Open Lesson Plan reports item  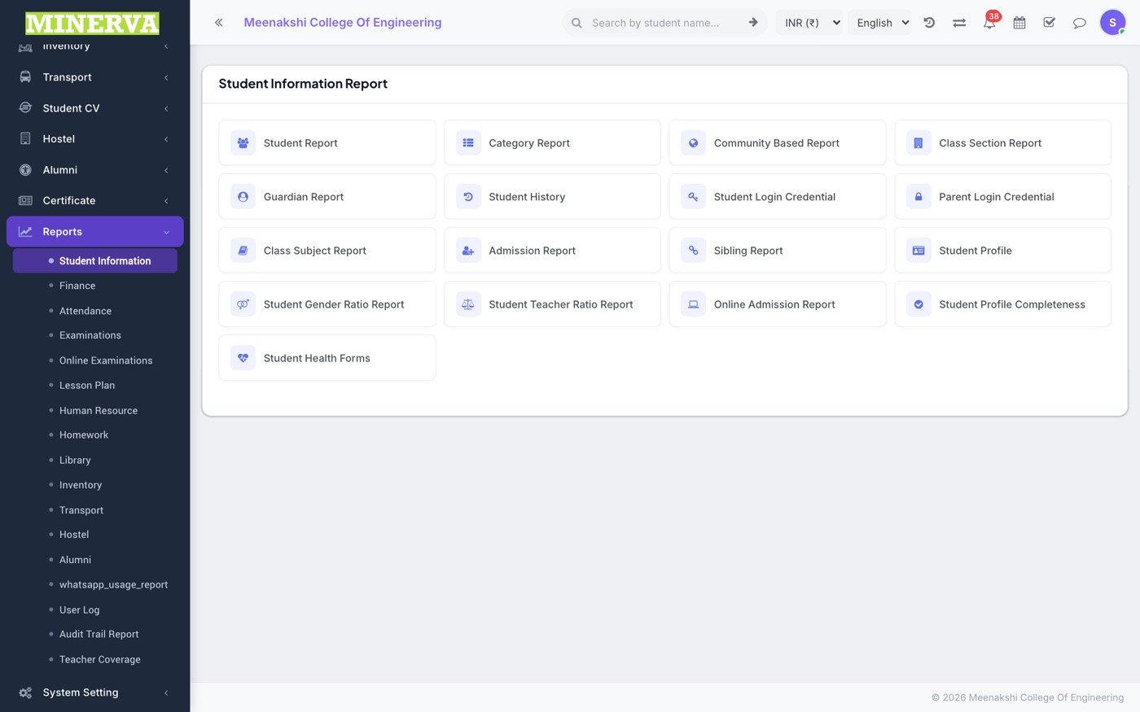click(x=87, y=385)
